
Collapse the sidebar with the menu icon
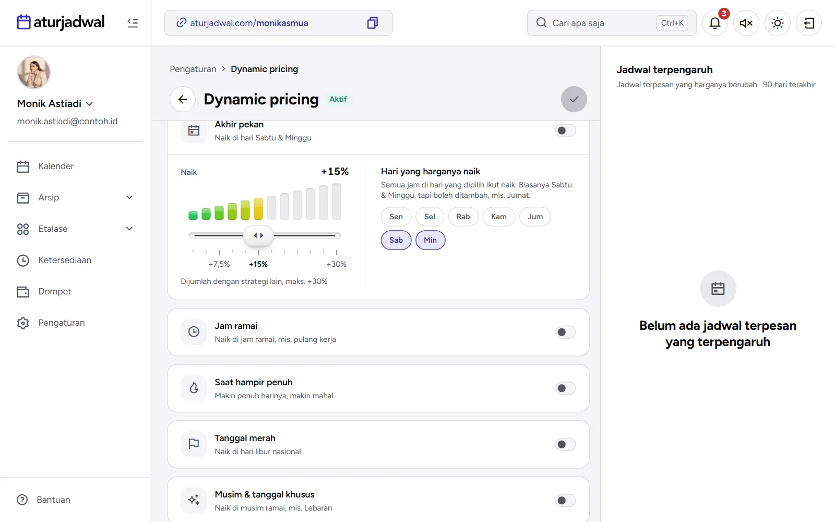click(133, 23)
